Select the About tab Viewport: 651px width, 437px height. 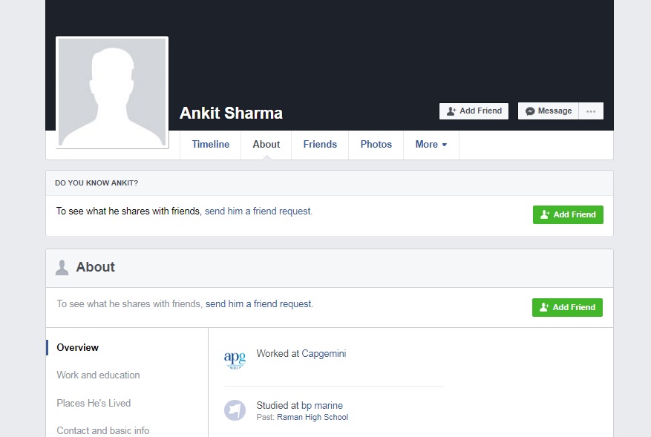pyautogui.click(x=266, y=145)
